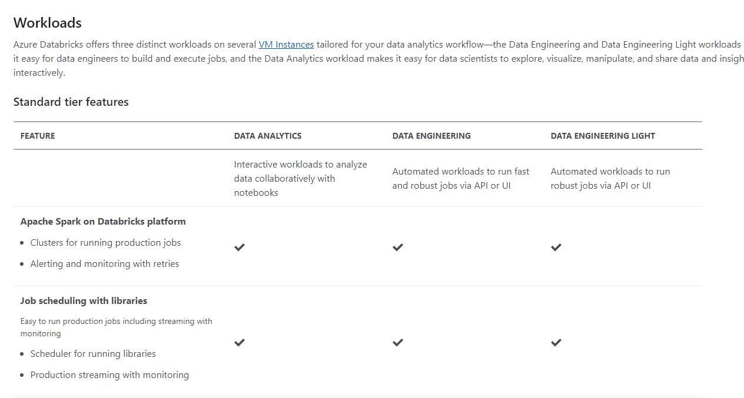This screenshot has height=398, width=744.
Task: Click the Clusters for running production jobs bullet
Action: pos(105,243)
